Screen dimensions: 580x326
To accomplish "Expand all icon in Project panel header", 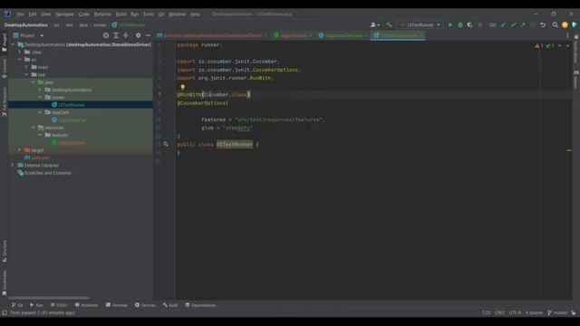I will pyautogui.click(x=116, y=35).
